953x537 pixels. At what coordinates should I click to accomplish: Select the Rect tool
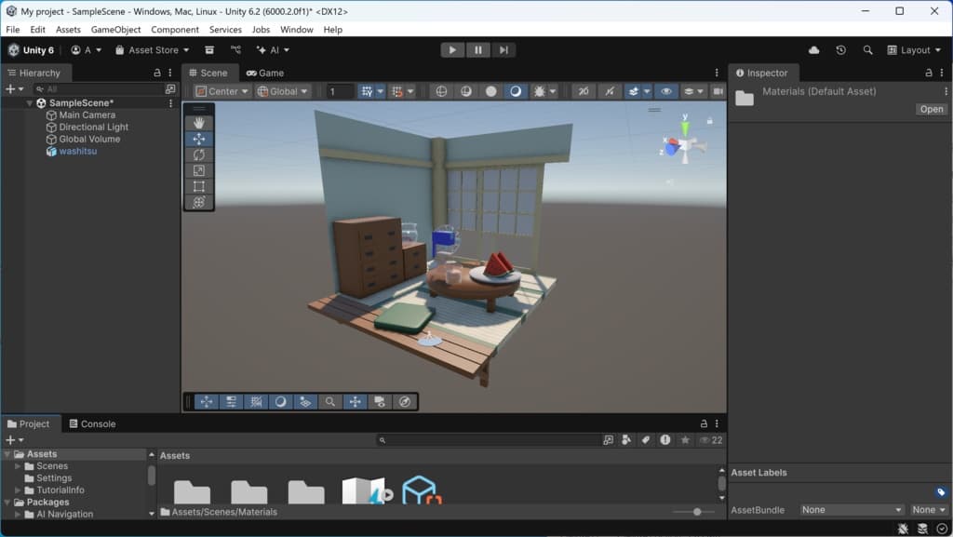pyautogui.click(x=199, y=186)
